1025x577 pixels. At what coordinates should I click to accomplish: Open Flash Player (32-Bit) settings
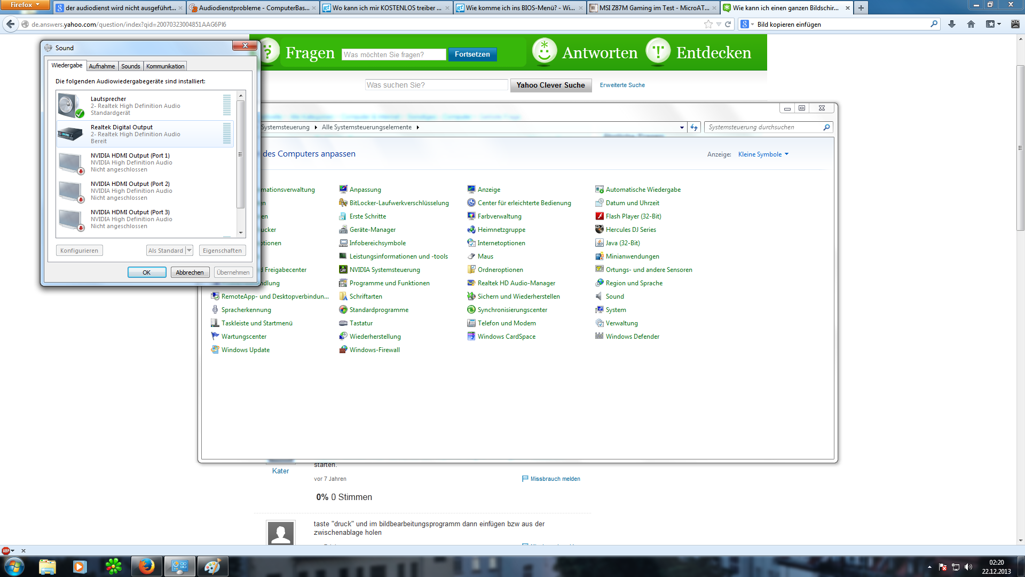(633, 216)
